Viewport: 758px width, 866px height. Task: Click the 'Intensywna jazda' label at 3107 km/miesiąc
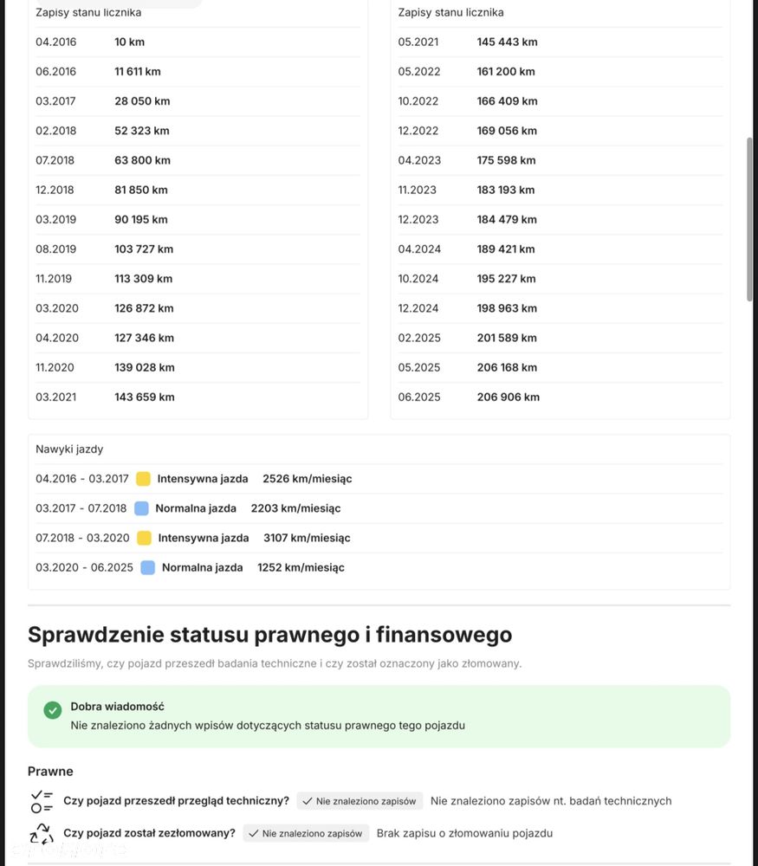[204, 538]
